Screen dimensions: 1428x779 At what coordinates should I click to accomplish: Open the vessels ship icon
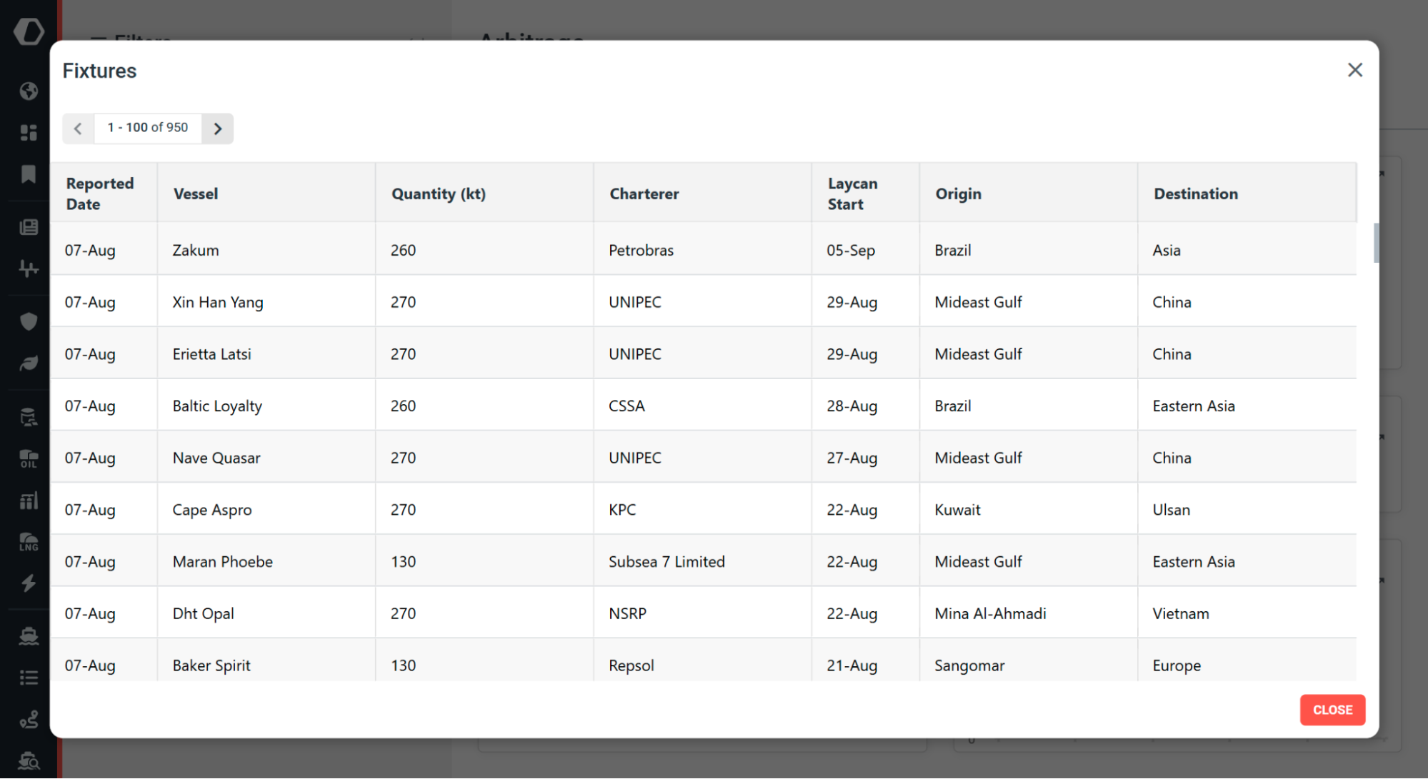29,635
